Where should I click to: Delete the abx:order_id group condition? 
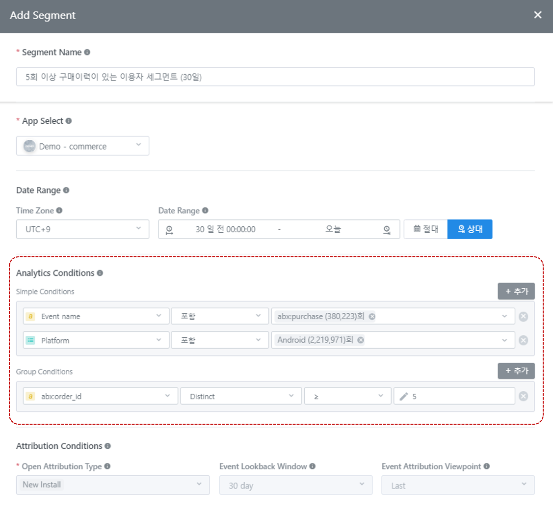(x=524, y=396)
